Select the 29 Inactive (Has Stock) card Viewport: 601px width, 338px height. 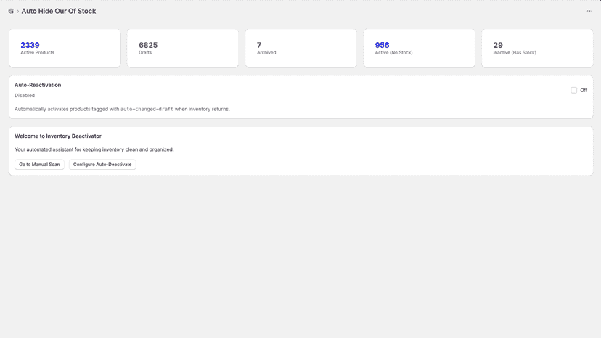pos(537,49)
